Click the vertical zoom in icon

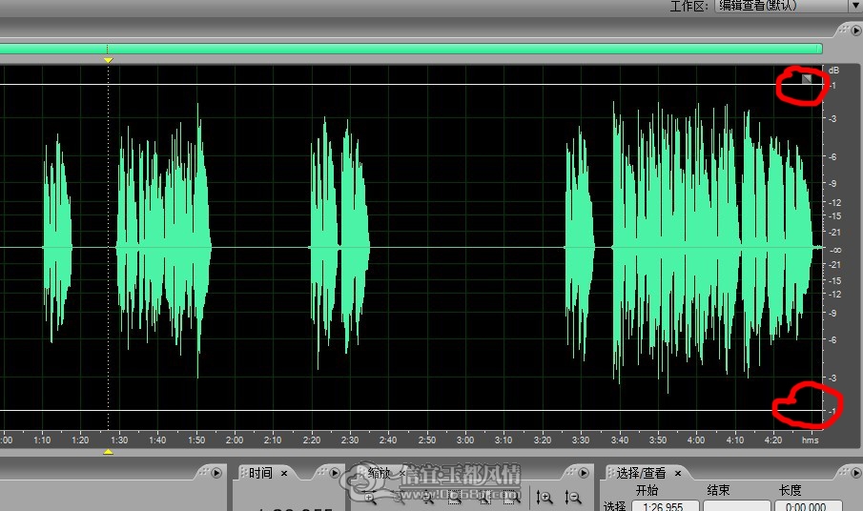point(544,498)
